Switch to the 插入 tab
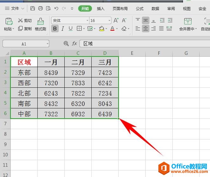Image resolution: width=210 pixels, height=177 pixels. coord(101,9)
